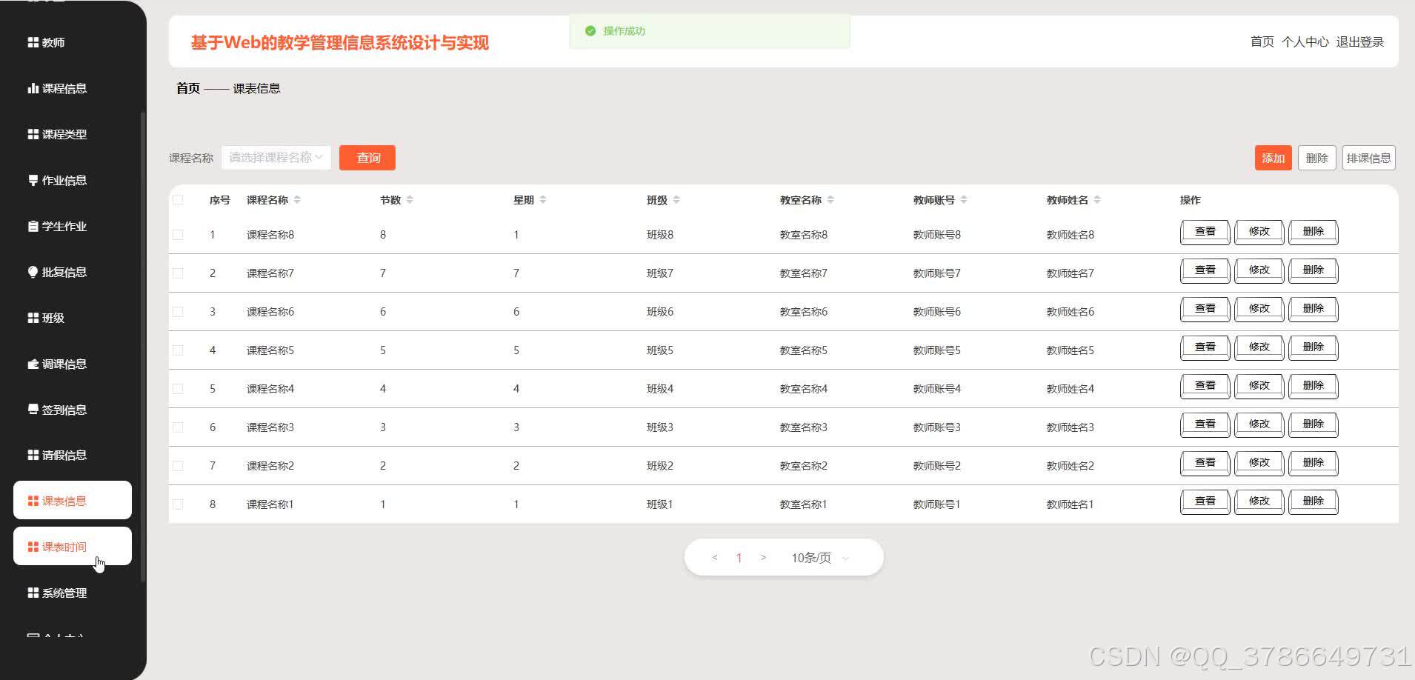The width and height of the screenshot is (1415, 680).
Task: Click the 签到信息 sidebar icon
Action: click(33, 409)
